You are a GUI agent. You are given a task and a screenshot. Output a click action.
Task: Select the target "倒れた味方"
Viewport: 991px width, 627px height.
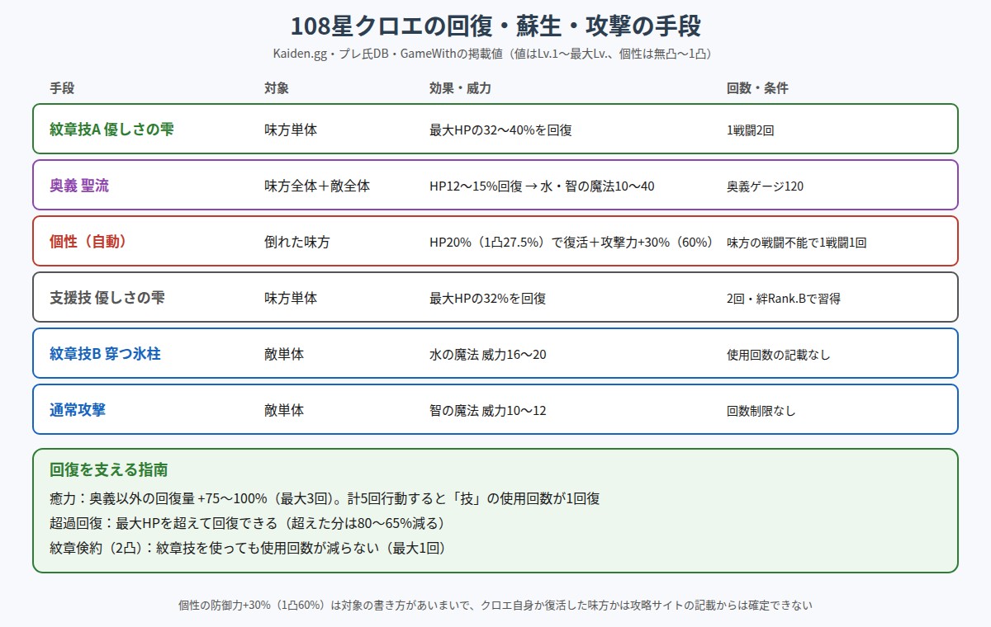pos(297,242)
